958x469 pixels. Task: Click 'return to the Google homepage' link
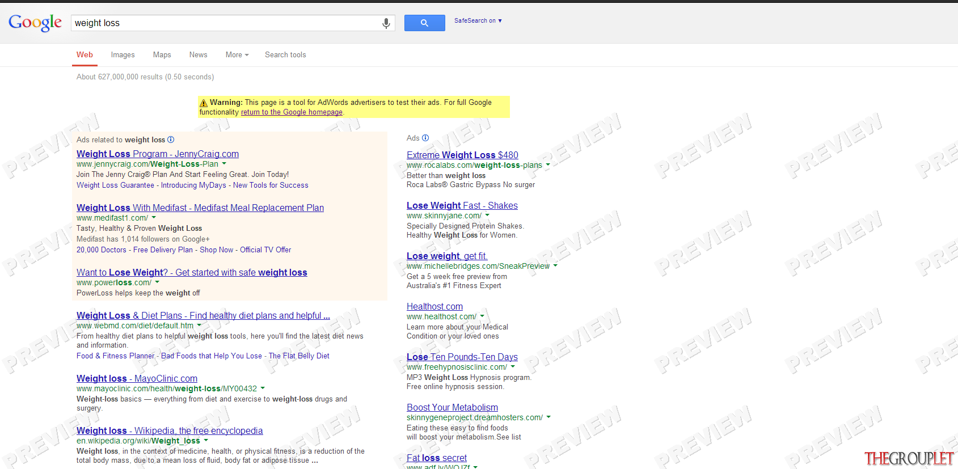tap(292, 112)
